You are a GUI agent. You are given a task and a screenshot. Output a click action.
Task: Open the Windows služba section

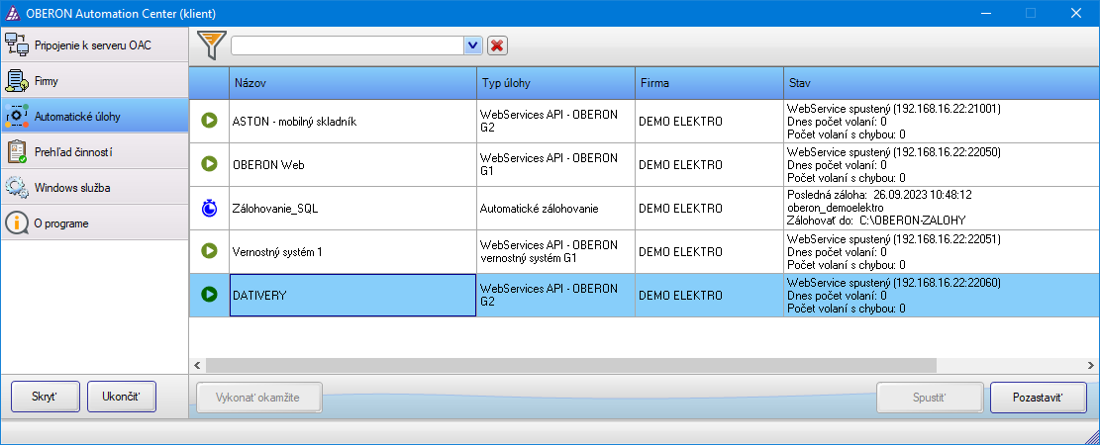[95, 188]
